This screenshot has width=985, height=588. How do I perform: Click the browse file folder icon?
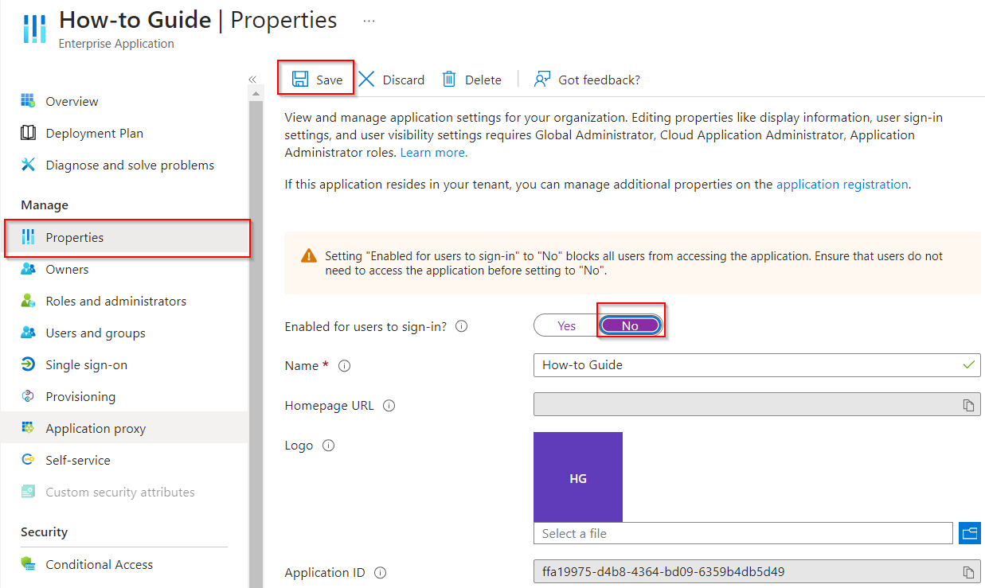click(969, 533)
